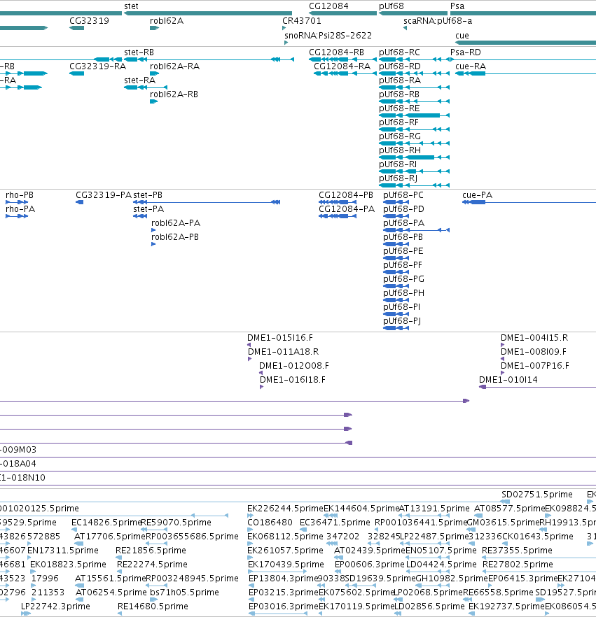Select the pUf68-RC transcript label

[x=399, y=52]
